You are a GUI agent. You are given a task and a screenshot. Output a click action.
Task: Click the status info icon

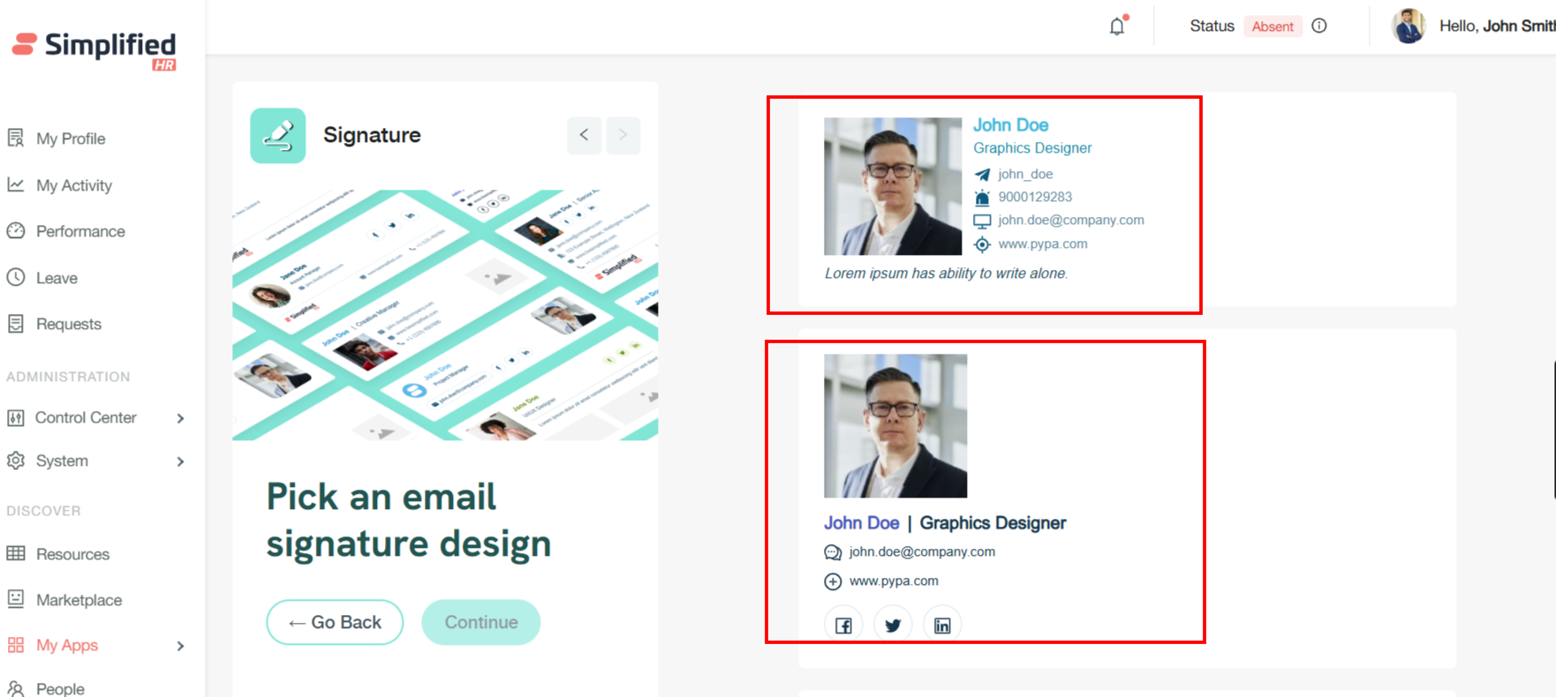coord(1319,26)
